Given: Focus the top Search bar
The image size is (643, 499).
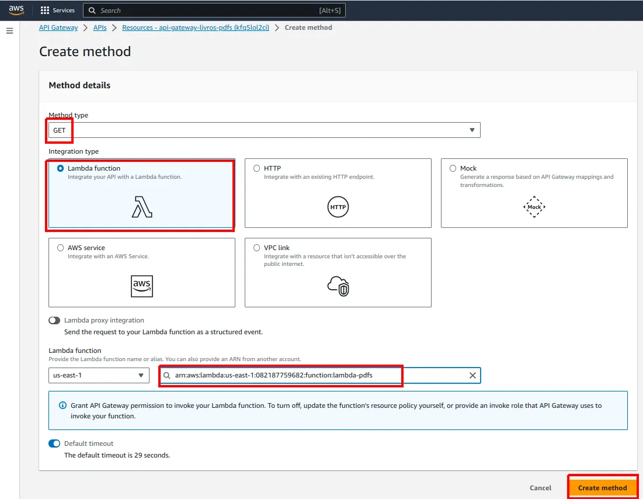Looking at the screenshot, I should click(x=214, y=11).
